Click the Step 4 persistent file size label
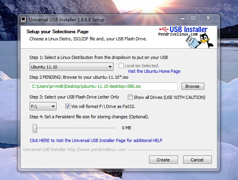 coord(89,117)
